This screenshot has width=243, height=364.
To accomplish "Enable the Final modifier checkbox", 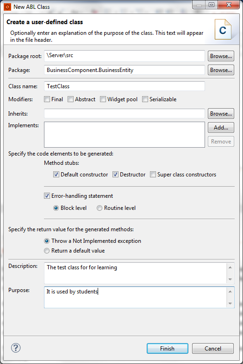I will coord(47,99).
